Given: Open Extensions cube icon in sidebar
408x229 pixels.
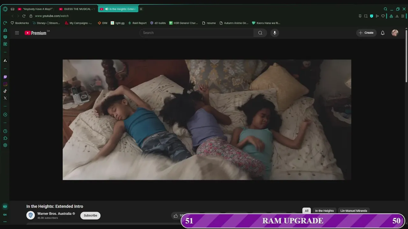Looking at the screenshot, I should coord(5,138).
